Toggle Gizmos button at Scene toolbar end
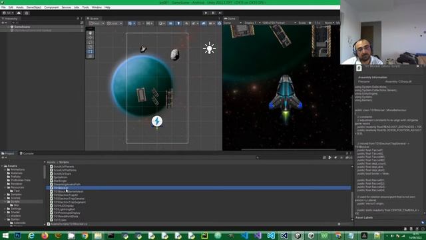Image resolution: width=426 pixels, height=240 pixels. [219, 23]
